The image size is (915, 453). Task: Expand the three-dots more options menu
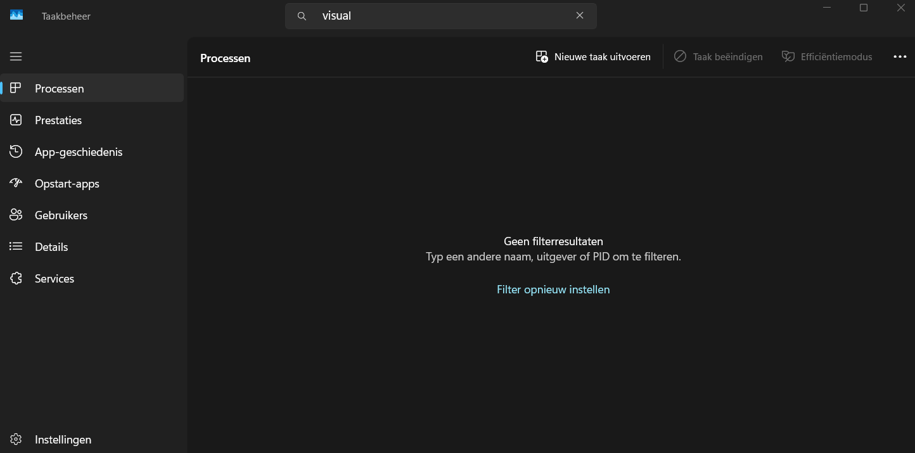click(900, 57)
